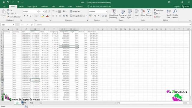Image resolution: width=192 pixels, height=108 pixels.
Task: Select Middle Align icon
Action: pyautogui.click(x=56, y=11)
